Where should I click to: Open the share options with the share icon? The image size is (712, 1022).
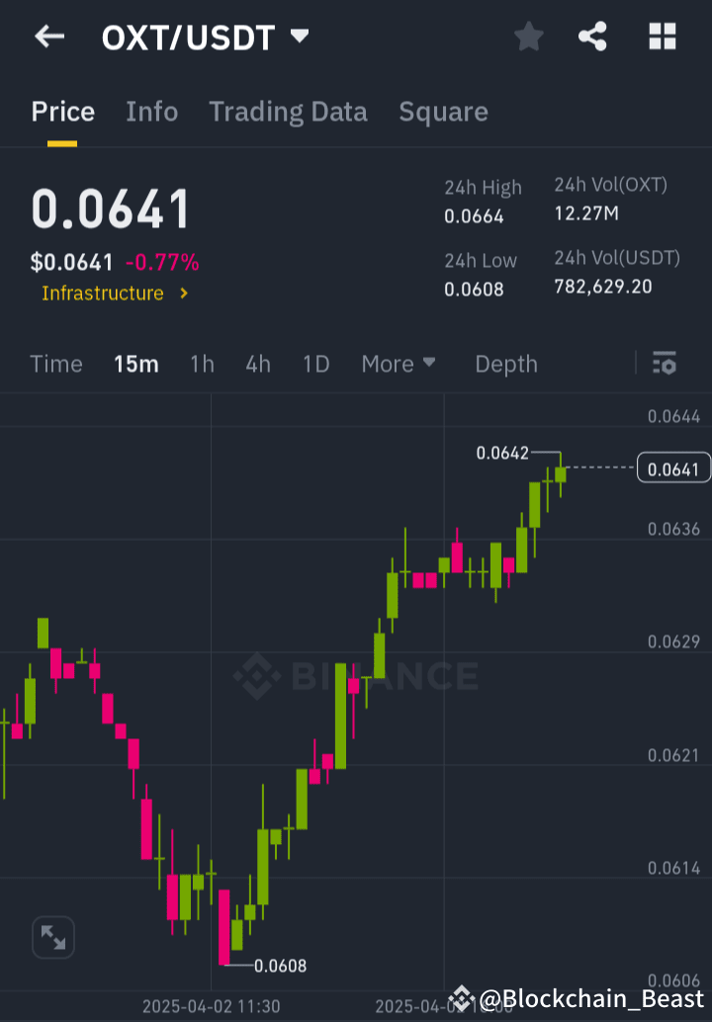(x=592, y=36)
